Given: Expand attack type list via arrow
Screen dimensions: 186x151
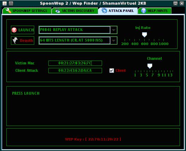Looking at the screenshot, I should point(114,30).
